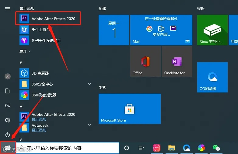Click the Power icon
The height and width of the screenshot is (154, 238).
coord(8,135)
